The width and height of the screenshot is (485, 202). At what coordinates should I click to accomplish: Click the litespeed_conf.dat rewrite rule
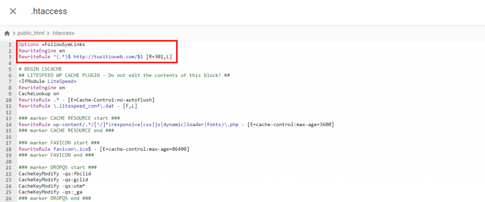pyautogui.click(x=78, y=106)
